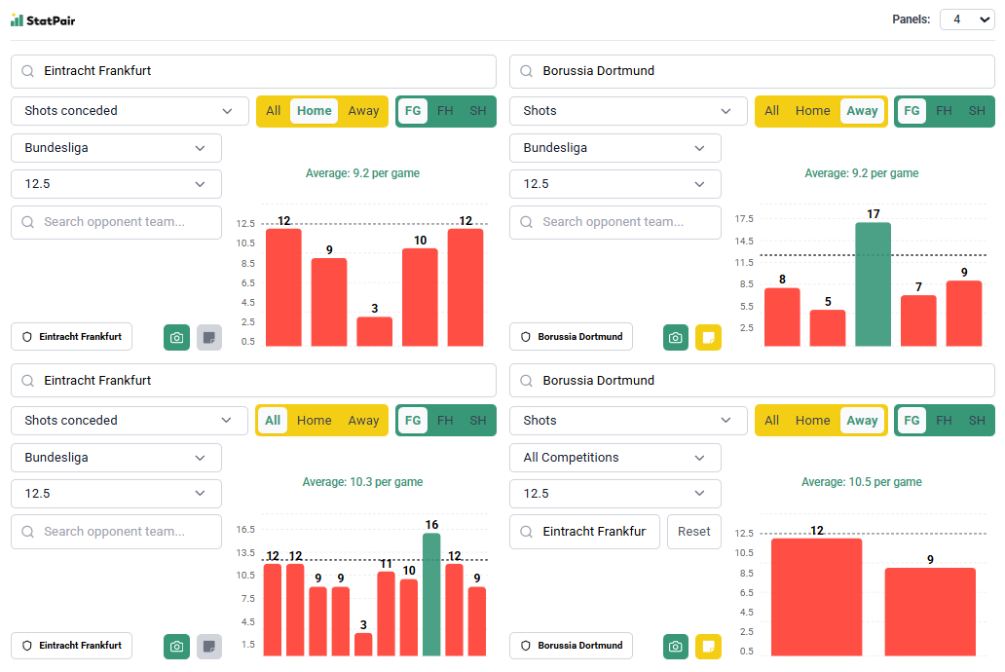Click camera screenshot icon in top-left Frankfurt panel
Screen dimensions: 1005x672
176,337
